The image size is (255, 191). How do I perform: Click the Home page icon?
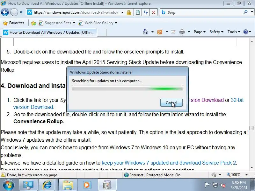point(146,32)
